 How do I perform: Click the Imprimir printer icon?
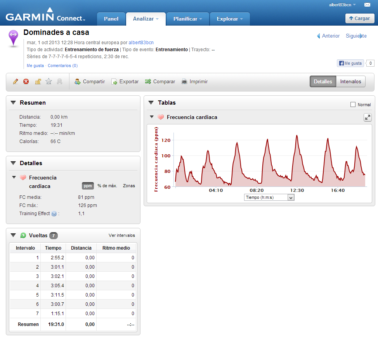pos(184,81)
